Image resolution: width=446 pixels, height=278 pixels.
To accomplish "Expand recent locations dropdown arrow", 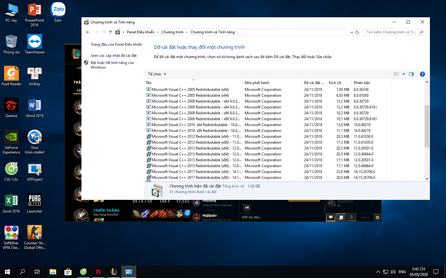I will coord(104,32).
